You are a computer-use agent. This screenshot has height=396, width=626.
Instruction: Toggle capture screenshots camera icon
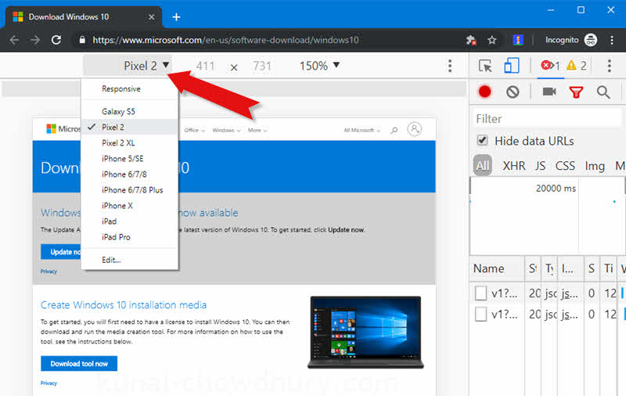[549, 92]
